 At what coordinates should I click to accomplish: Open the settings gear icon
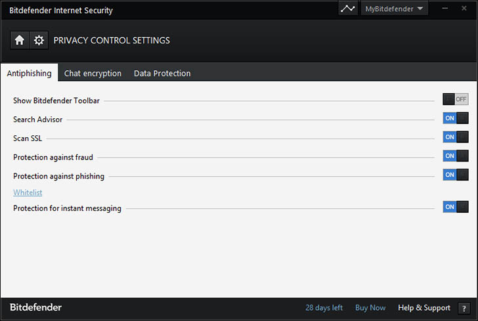click(39, 40)
